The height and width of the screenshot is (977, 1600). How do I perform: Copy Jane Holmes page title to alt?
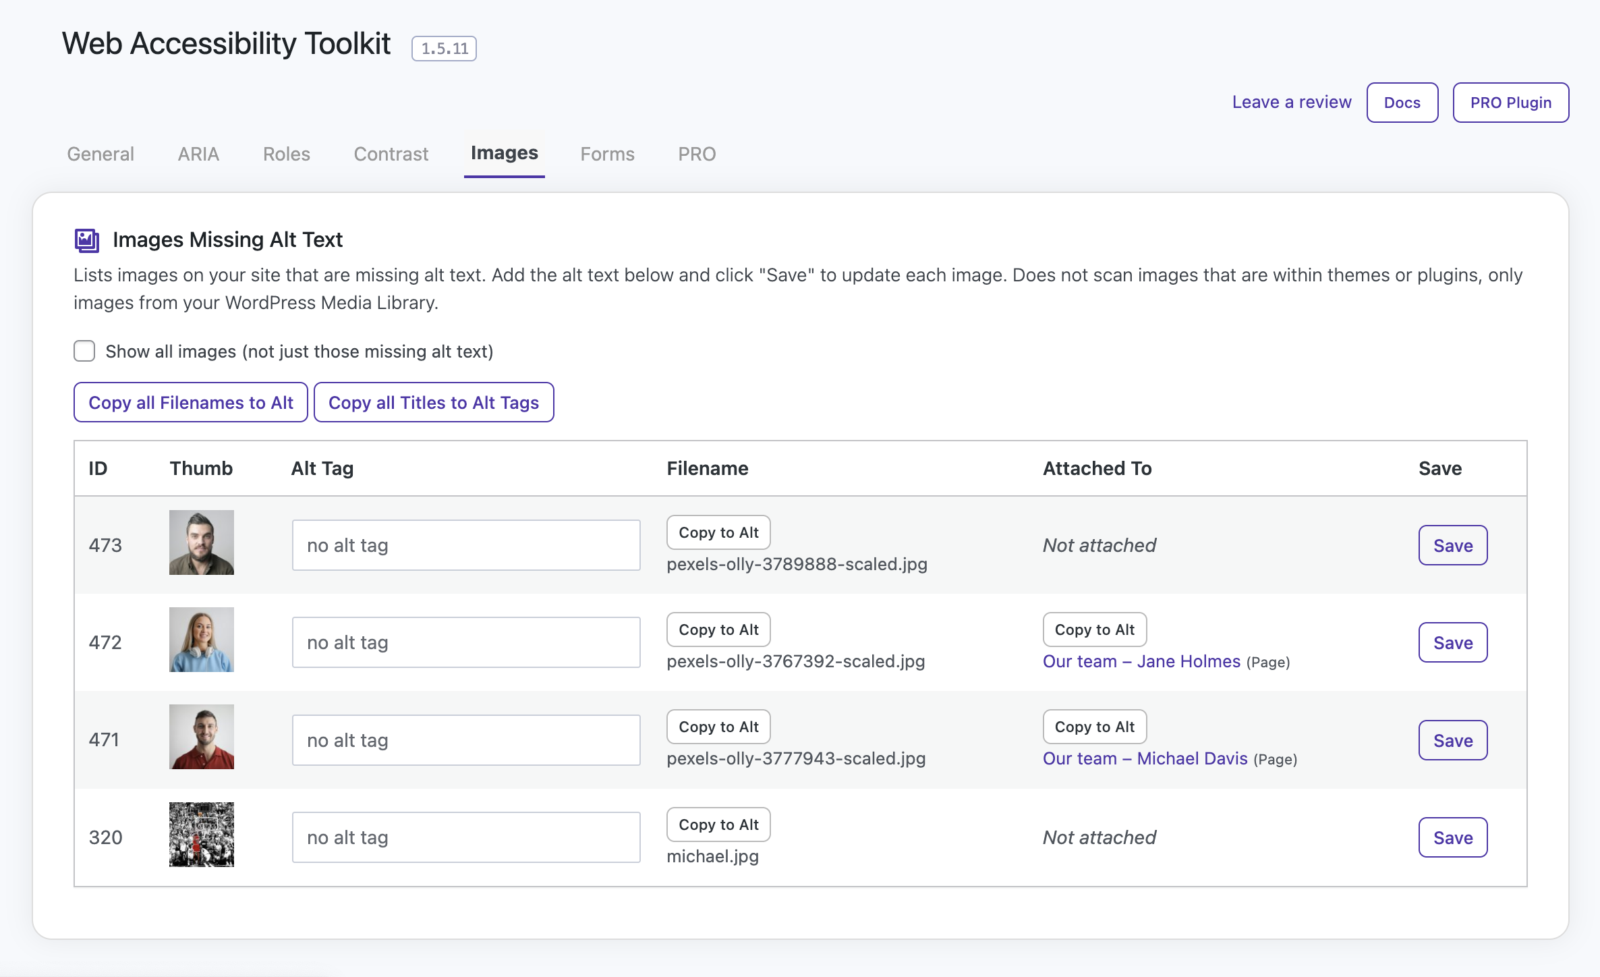click(x=1094, y=630)
